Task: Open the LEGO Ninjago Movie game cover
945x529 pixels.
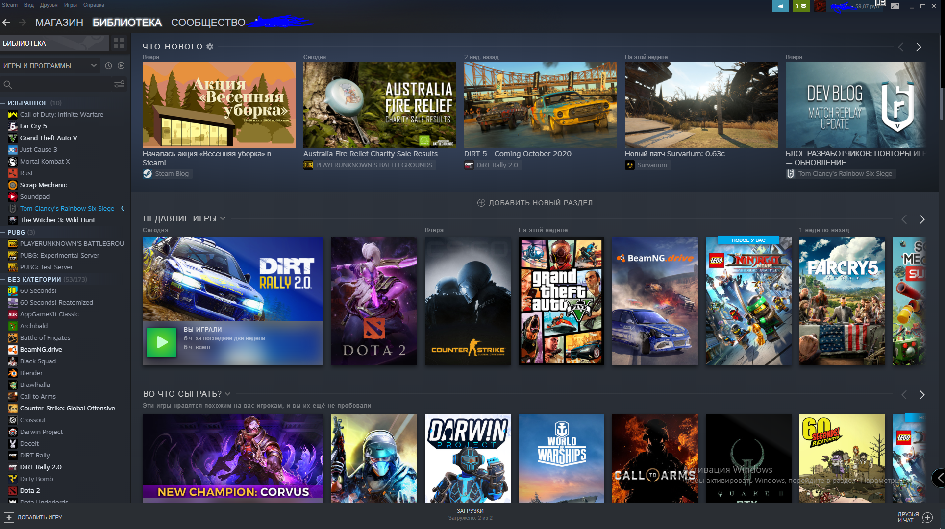Action: tap(748, 301)
